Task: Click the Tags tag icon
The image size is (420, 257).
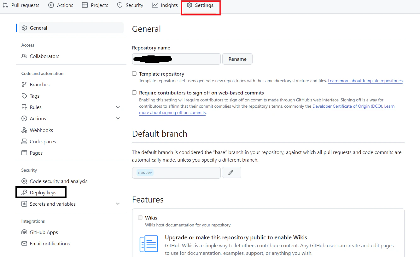Action: coord(24,96)
